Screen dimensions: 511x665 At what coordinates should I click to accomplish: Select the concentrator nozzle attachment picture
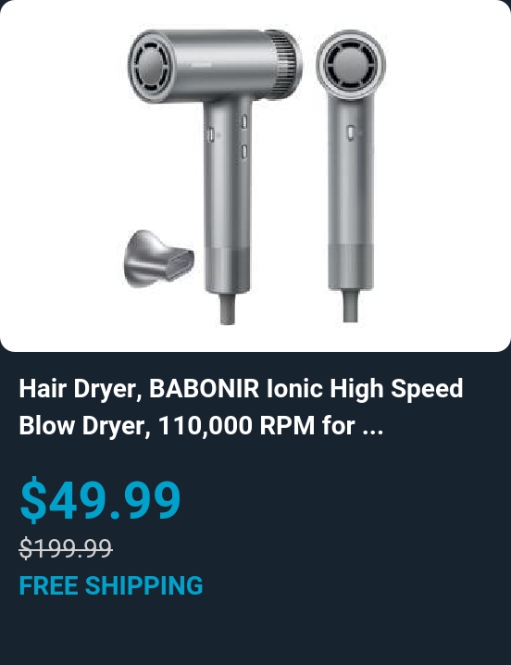[158, 258]
